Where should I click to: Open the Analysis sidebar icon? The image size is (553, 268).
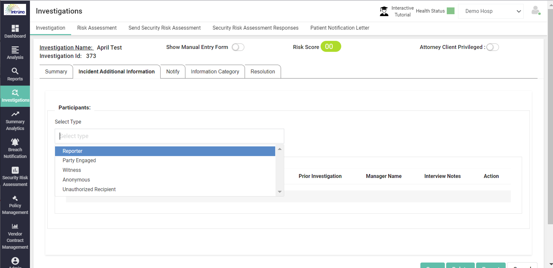pos(15,50)
